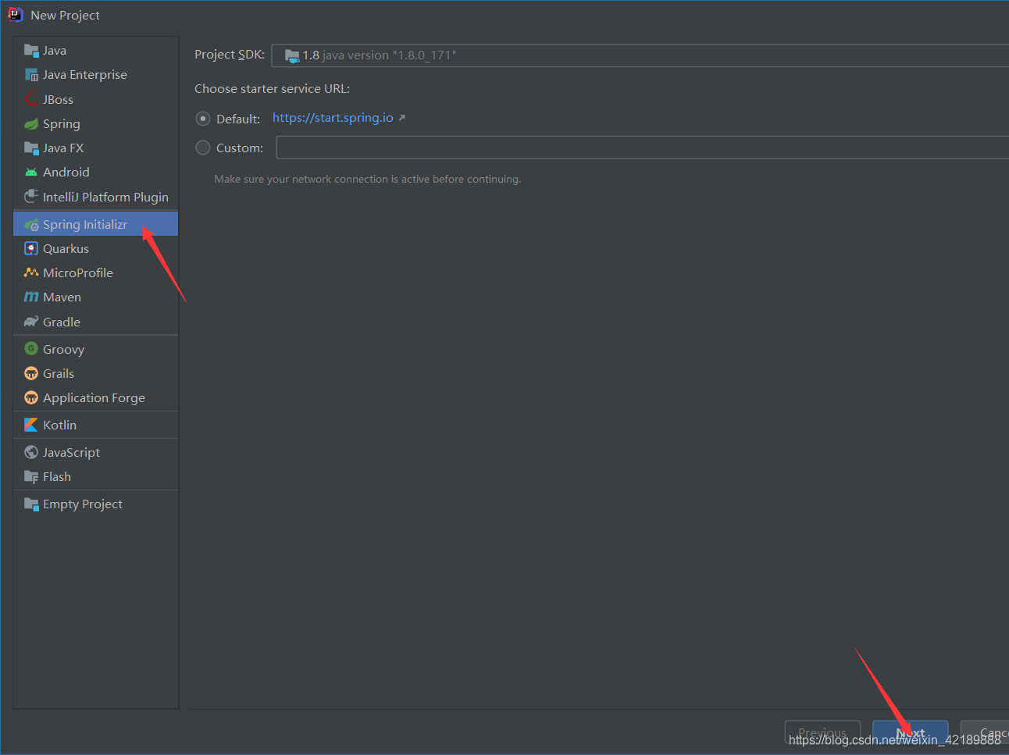This screenshot has width=1009, height=755.
Task: Choose IntelliJ Platform Plugin entry
Action: tap(95, 197)
